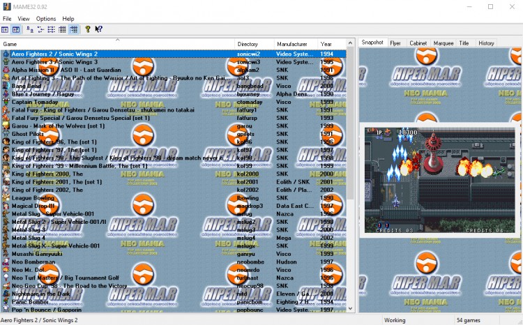The image size is (523, 325).
Task: Click the Aero Fighters 2 gameplay snapshot
Action: pyautogui.click(x=439, y=180)
